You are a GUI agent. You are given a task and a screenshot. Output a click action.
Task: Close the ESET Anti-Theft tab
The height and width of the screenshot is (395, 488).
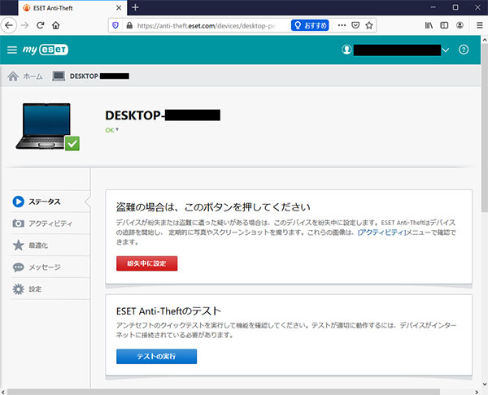(119, 8)
